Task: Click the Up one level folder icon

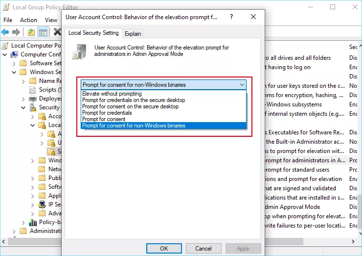Action: tap(31, 32)
